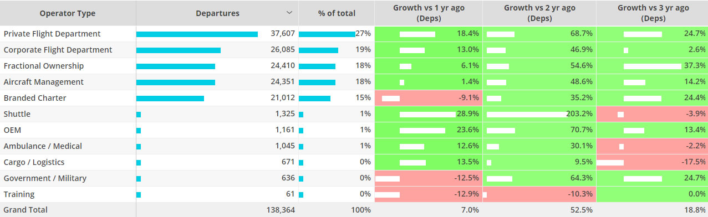Click the Cargo / Logistics -17.5% cell
The image size is (708, 217).
tap(653, 162)
